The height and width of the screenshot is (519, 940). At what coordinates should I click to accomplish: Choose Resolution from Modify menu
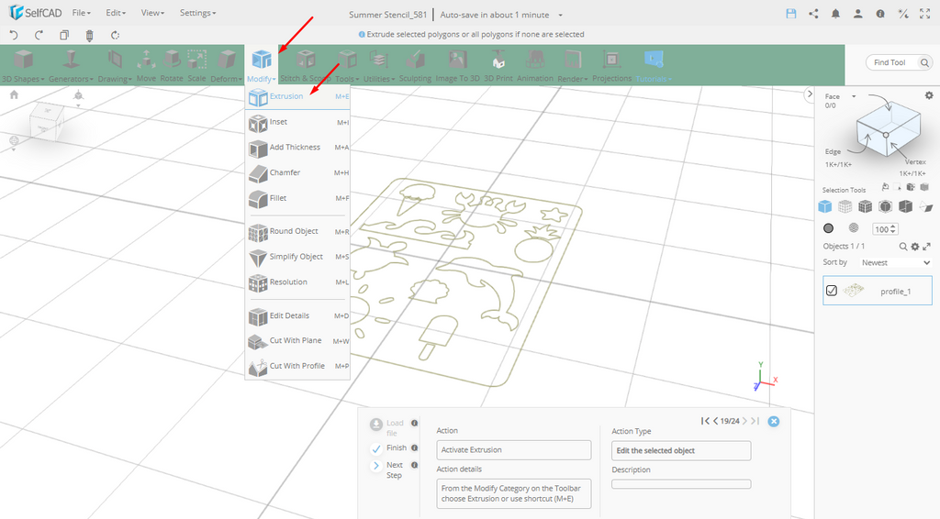point(298,282)
